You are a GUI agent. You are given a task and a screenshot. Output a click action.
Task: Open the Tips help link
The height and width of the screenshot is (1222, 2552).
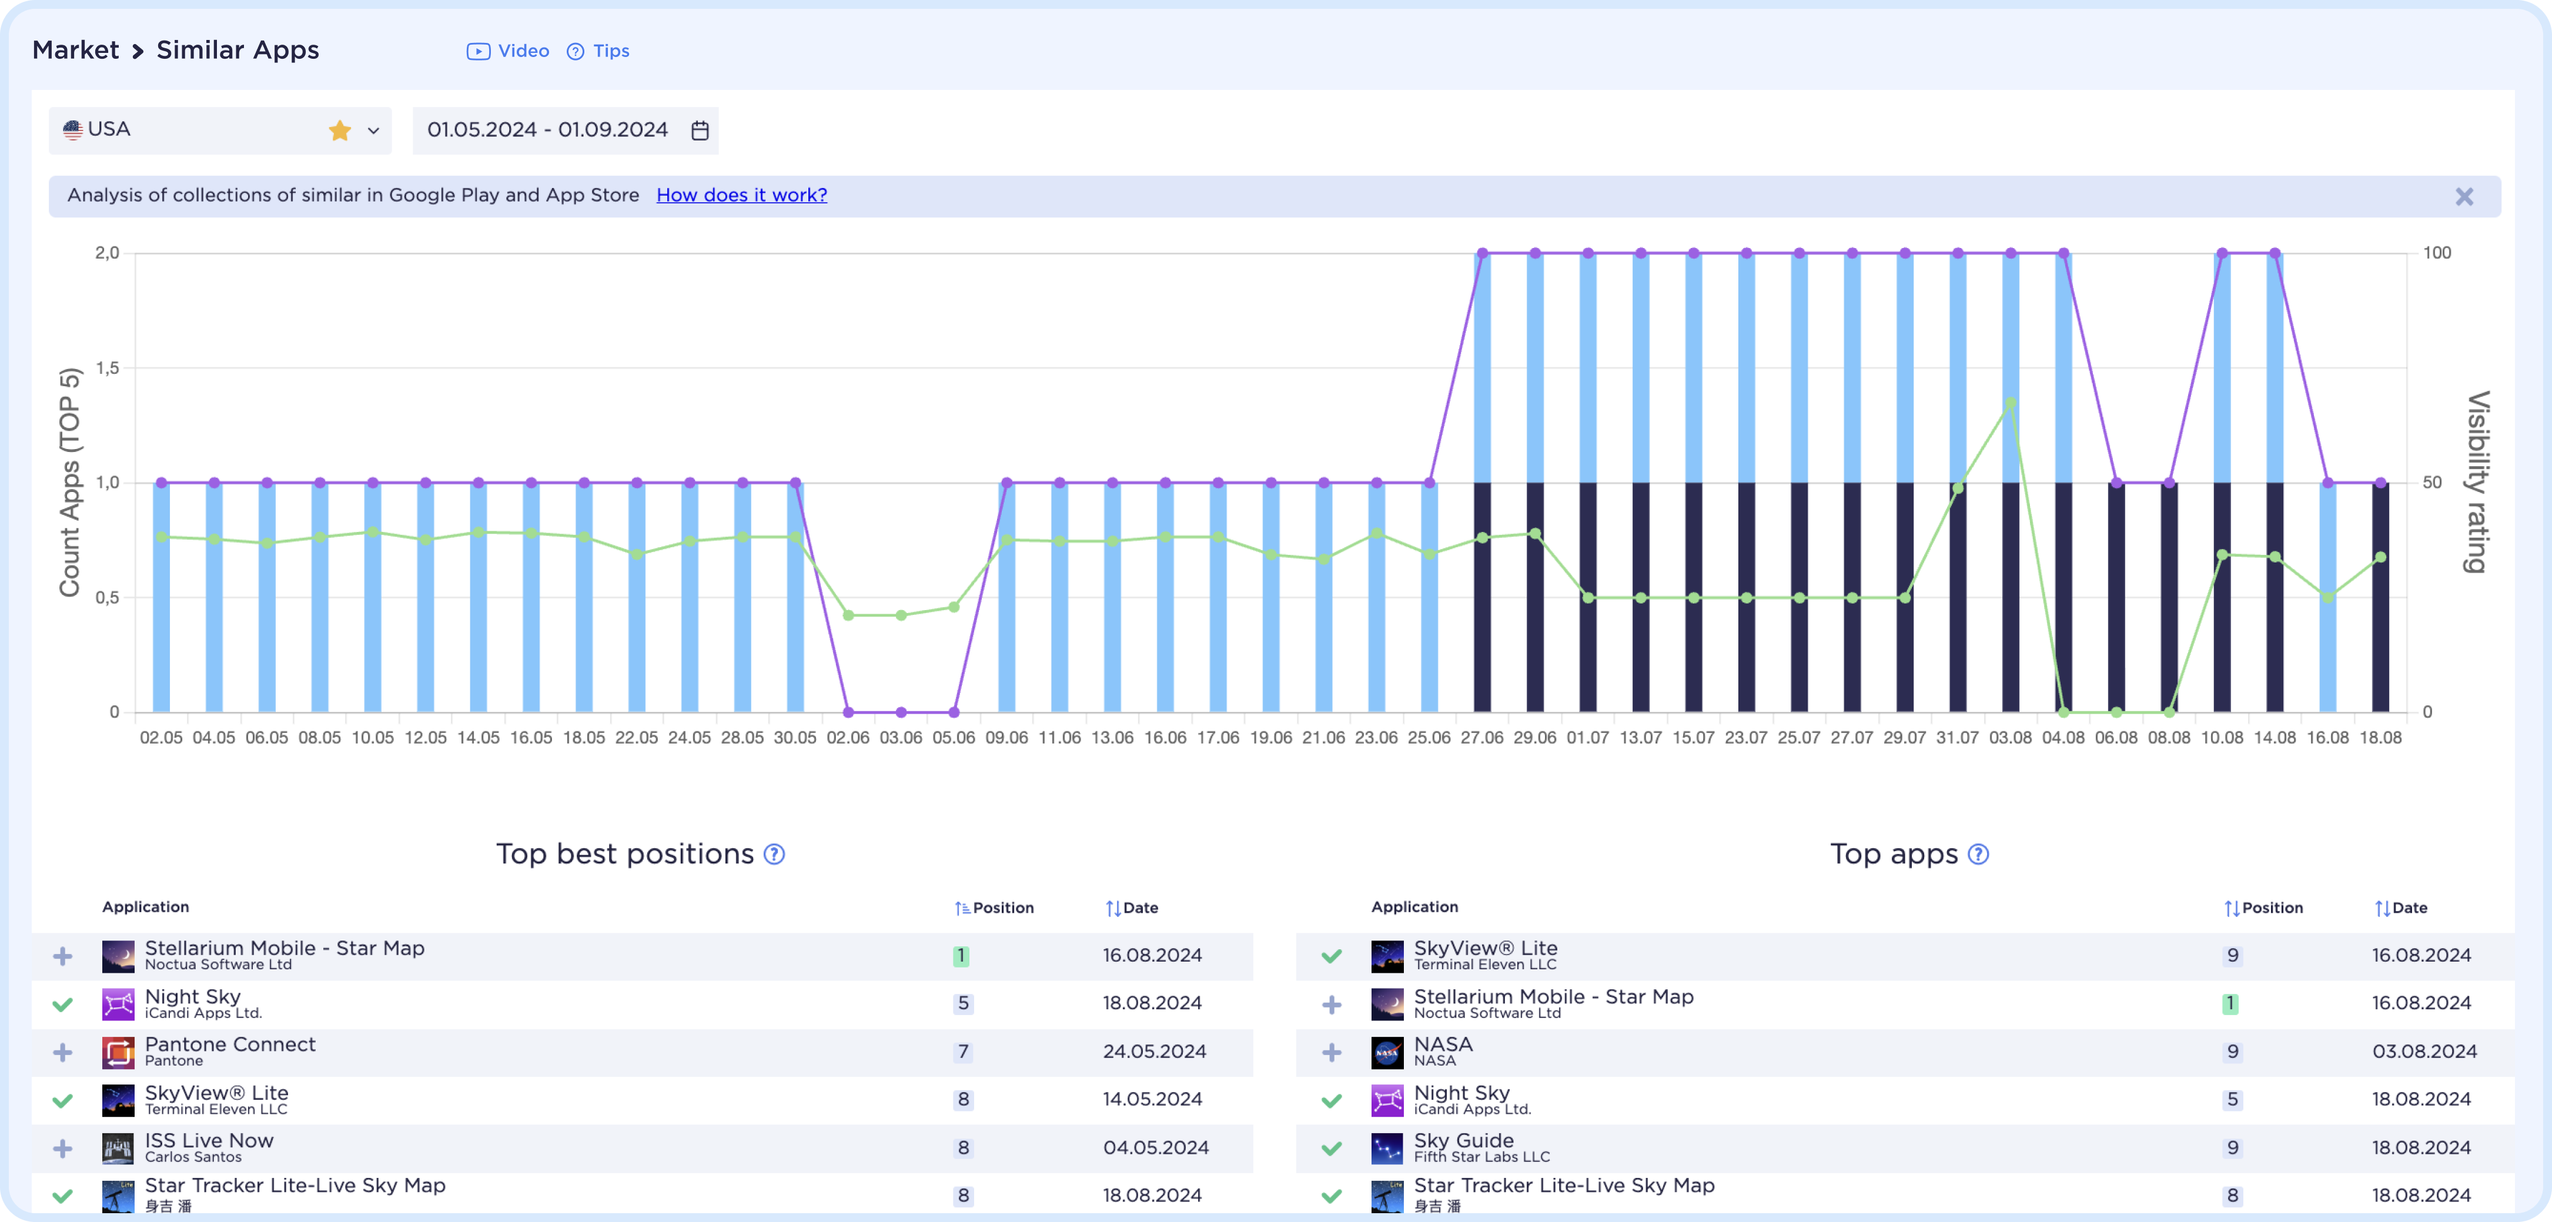[x=597, y=51]
